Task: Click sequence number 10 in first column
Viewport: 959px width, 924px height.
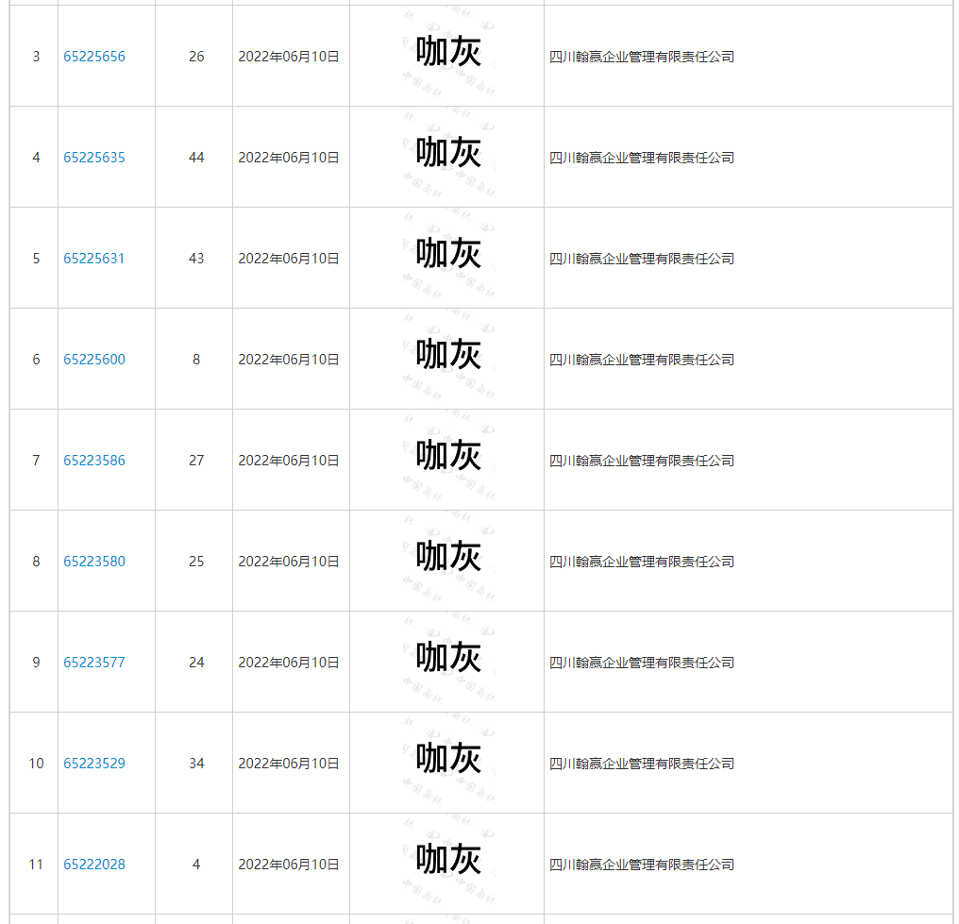Action: [36, 763]
